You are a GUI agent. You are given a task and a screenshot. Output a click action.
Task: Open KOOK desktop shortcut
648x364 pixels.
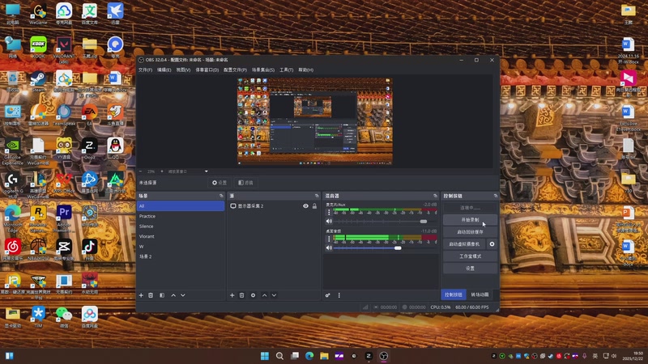pyautogui.click(x=38, y=47)
